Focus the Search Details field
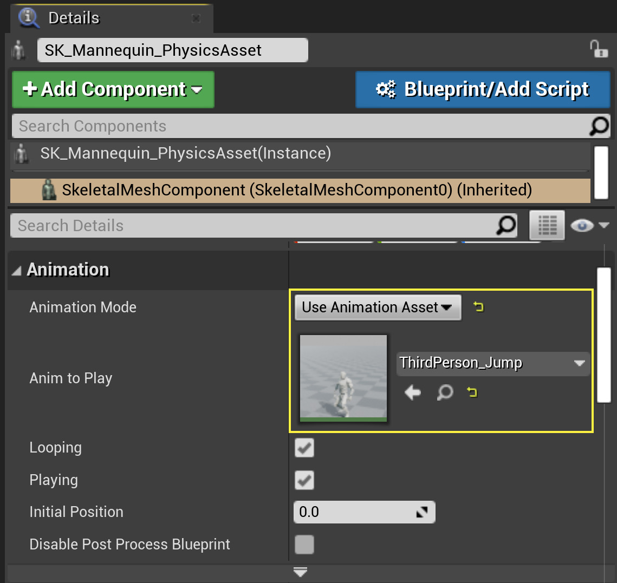This screenshot has height=583, width=617. tap(264, 226)
